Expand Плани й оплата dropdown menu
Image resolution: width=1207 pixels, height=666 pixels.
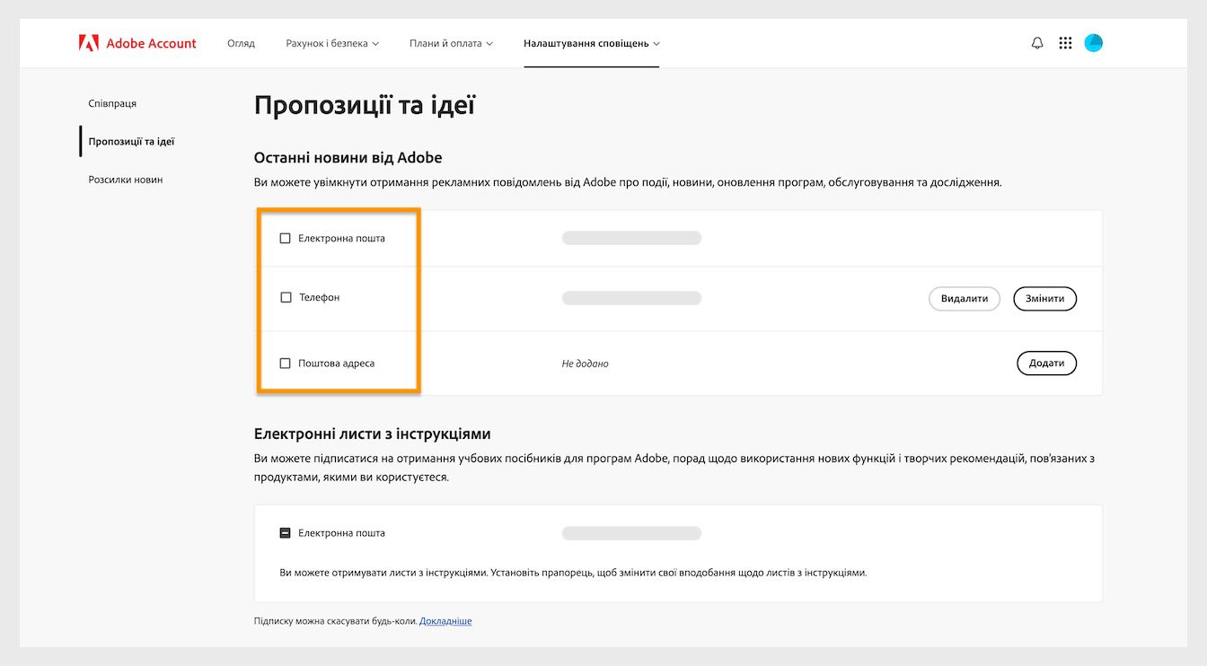coord(451,43)
